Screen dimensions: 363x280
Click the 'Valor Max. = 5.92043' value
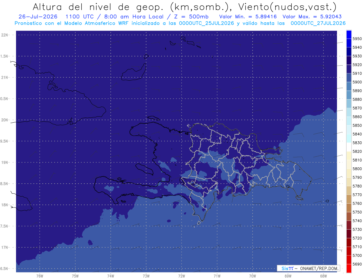pyautogui.click(x=312, y=17)
